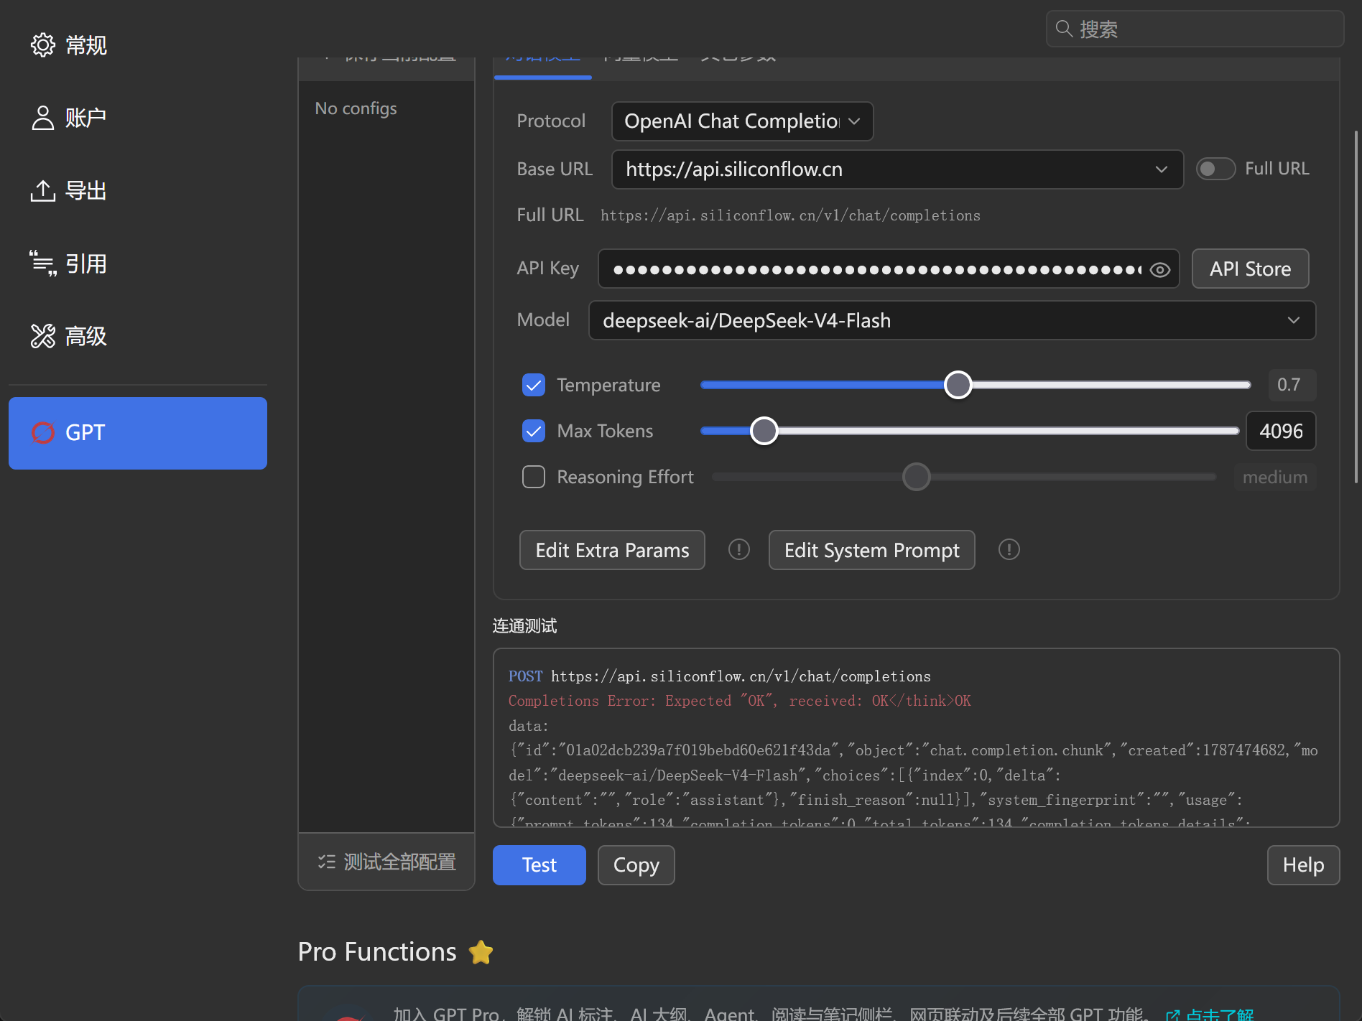
Task: Click the Max Tokens 4096 value box
Action: coord(1280,431)
